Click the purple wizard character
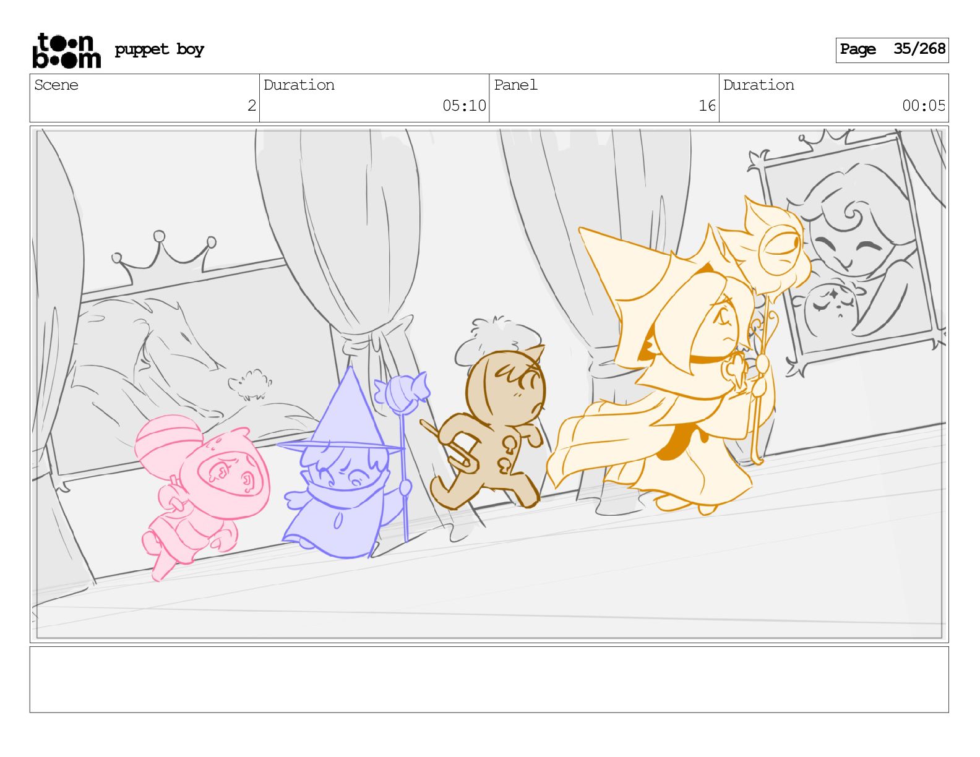980x757 pixels. tap(353, 464)
